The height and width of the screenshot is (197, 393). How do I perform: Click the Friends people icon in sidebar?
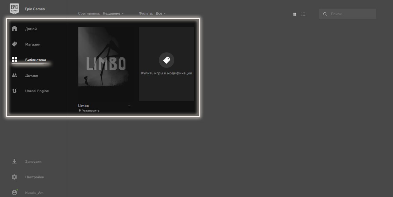[x=14, y=75]
